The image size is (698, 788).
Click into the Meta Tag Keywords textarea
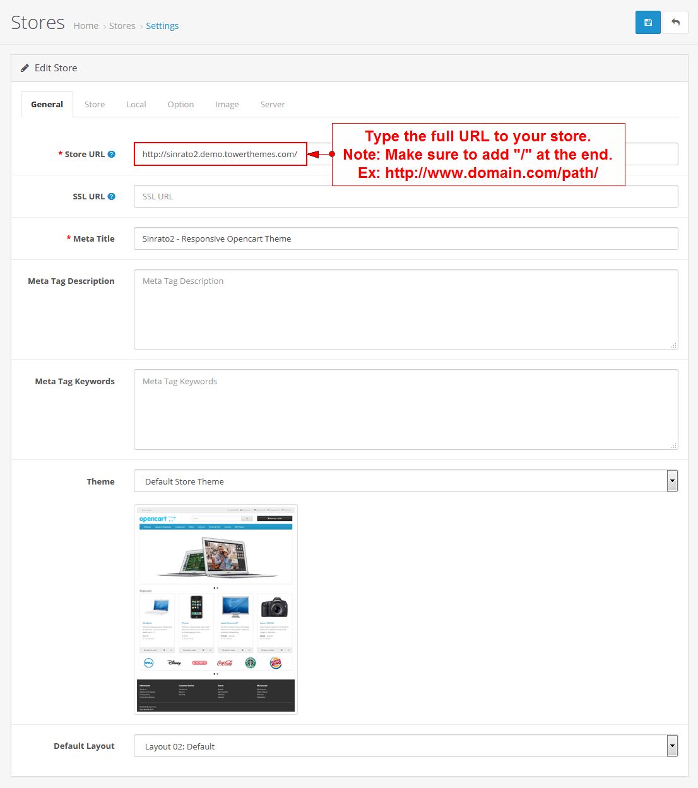(x=406, y=409)
